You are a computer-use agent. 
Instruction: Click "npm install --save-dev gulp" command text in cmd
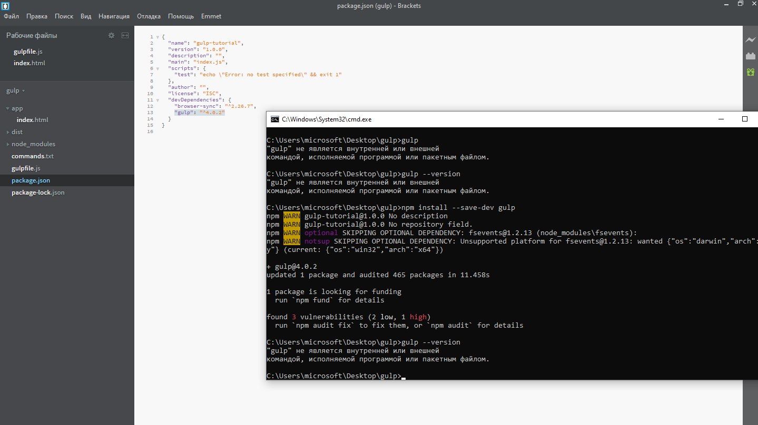458,208
